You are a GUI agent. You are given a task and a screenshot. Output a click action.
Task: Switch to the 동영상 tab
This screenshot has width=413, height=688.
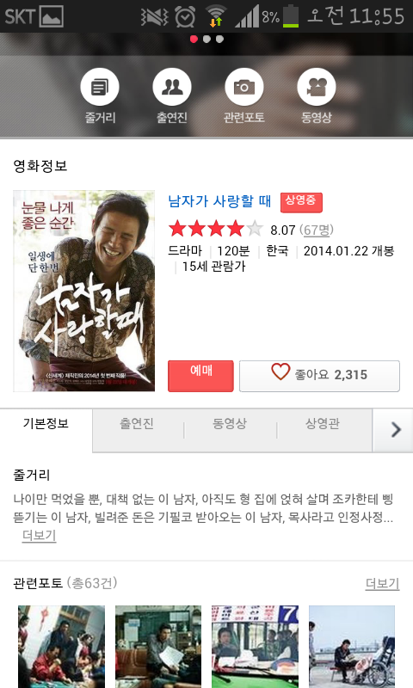[230, 424]
